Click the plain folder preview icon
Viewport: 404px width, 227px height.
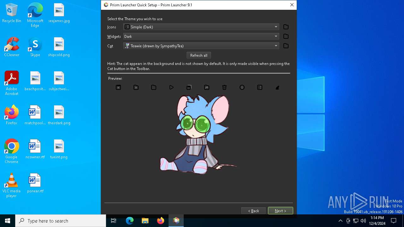click(154, 87)
